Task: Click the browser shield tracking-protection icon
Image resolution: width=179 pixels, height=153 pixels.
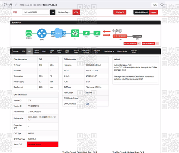Action: 5,5
